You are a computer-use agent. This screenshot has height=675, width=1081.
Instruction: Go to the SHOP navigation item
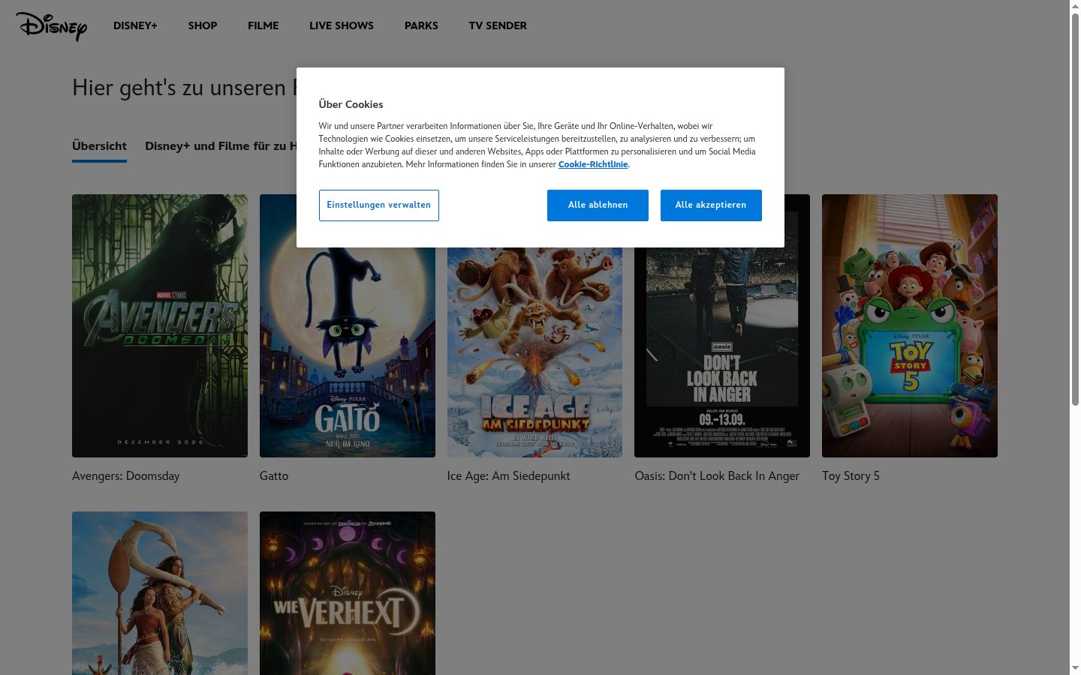(x=203, y=25)
